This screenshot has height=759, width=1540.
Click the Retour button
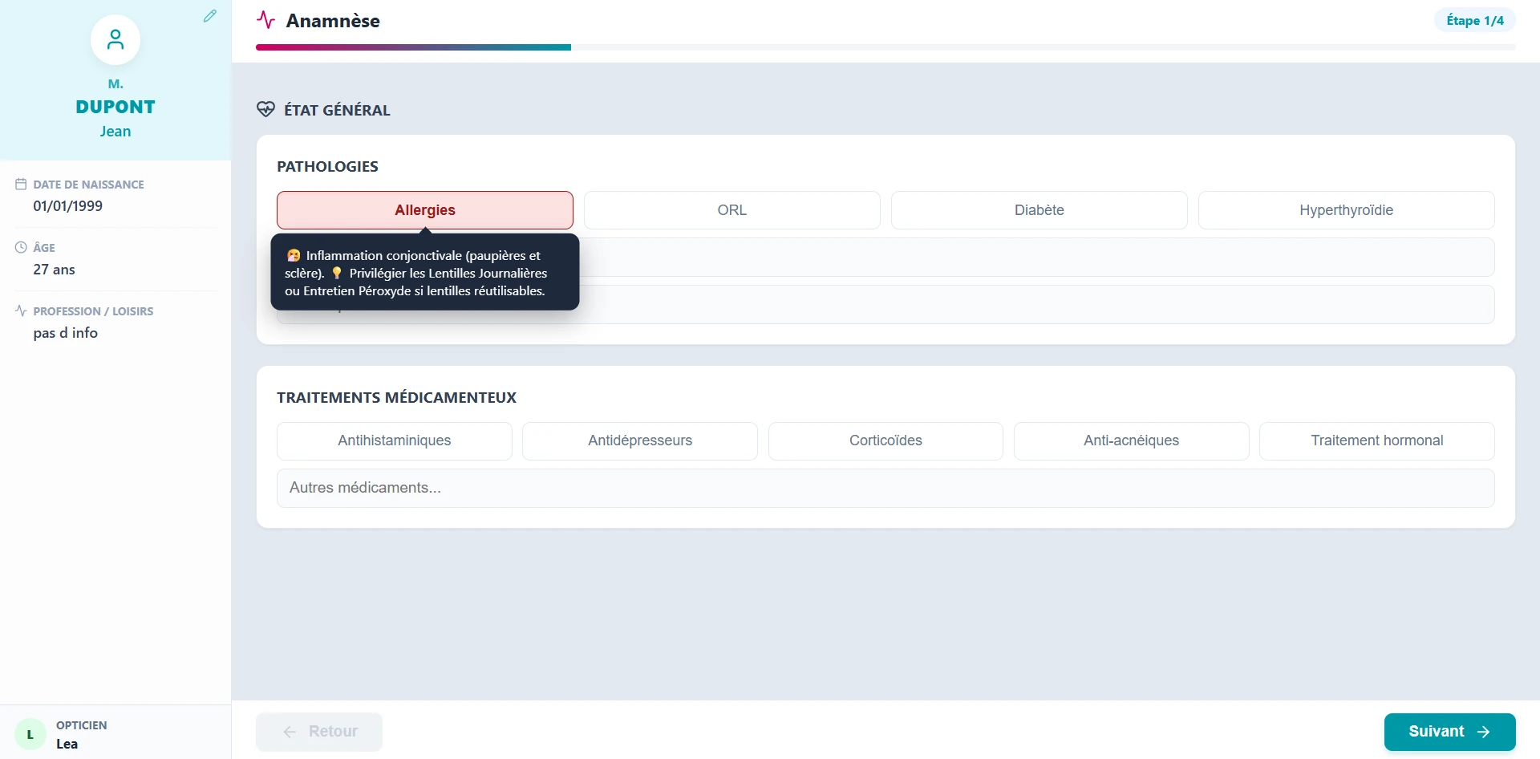coord(319,732)
